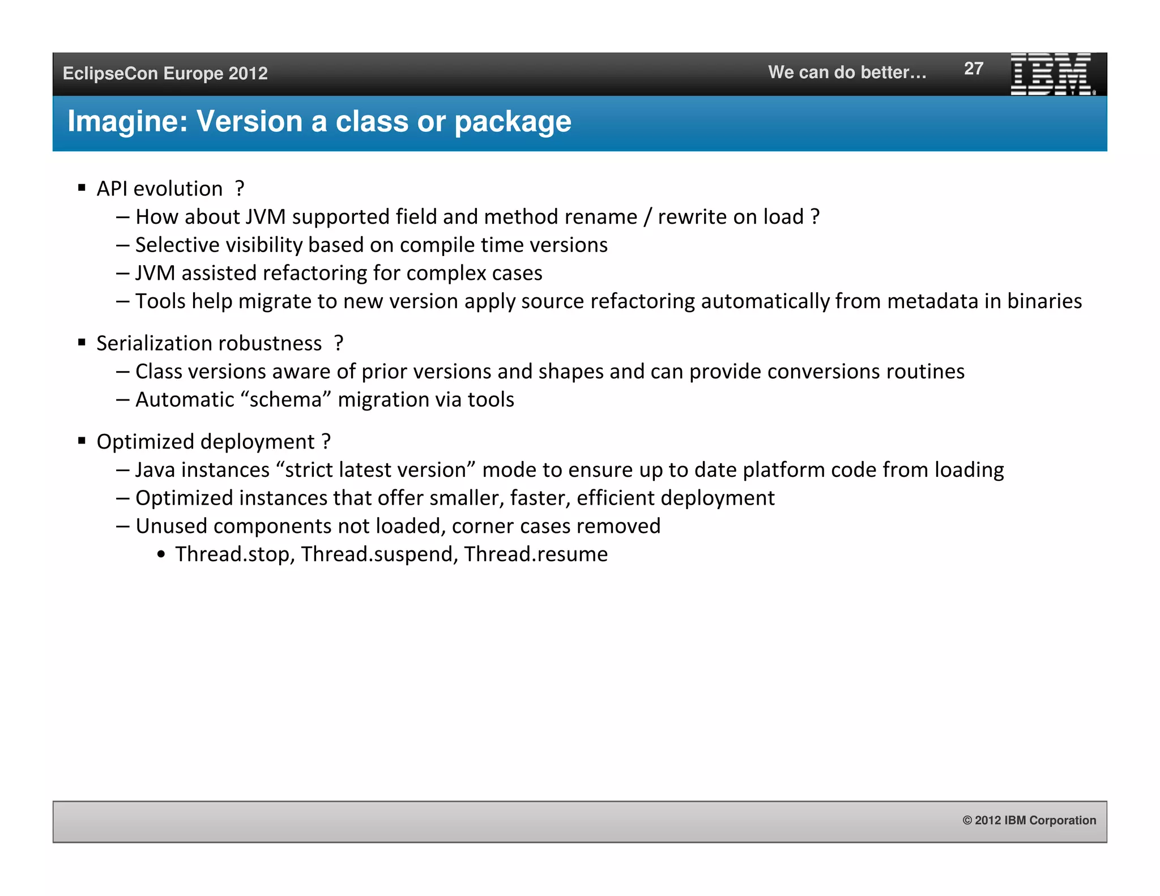Click the 'API evolution ?' bullet

[x=170, y=189]
